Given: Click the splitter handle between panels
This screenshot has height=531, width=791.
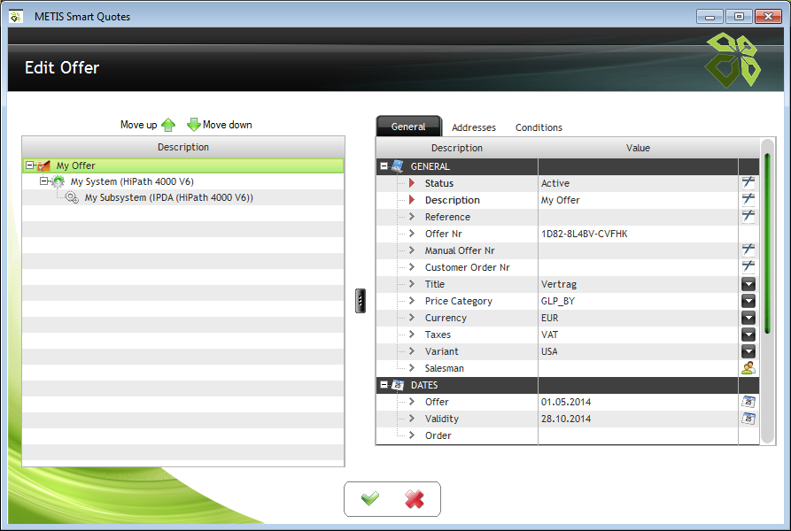Looking at the screenshot, I should [x=361, y=301].
